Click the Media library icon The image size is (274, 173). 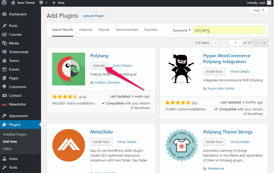[4, 43]
